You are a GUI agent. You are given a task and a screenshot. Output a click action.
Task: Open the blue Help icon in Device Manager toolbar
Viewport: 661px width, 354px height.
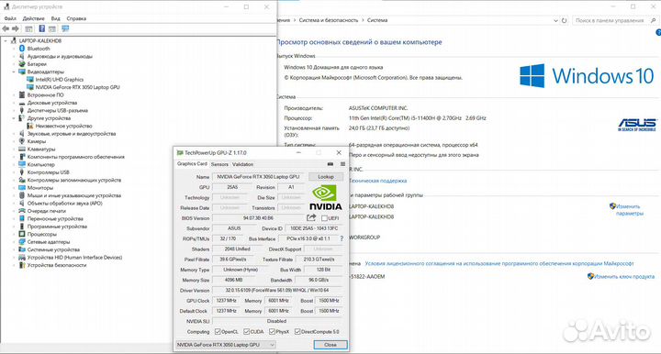(41, 28)
